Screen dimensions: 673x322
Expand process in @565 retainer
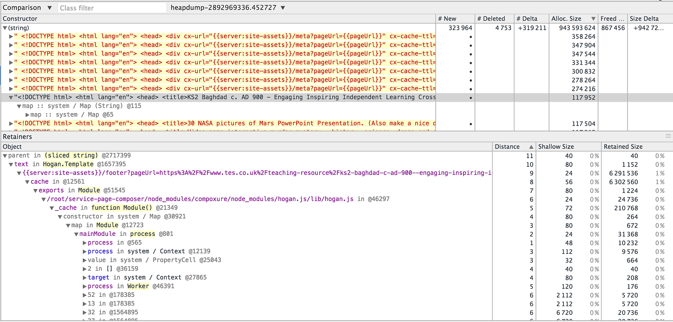point(85,243)
